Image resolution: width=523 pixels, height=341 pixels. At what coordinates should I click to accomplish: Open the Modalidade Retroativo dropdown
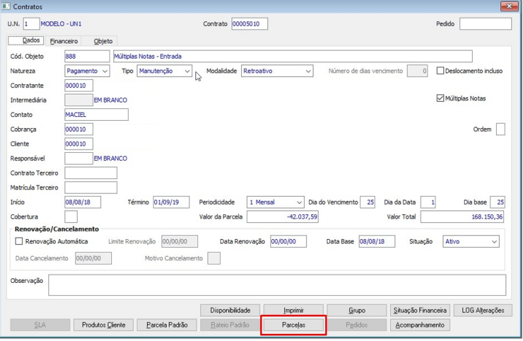(x=277, y=71)
